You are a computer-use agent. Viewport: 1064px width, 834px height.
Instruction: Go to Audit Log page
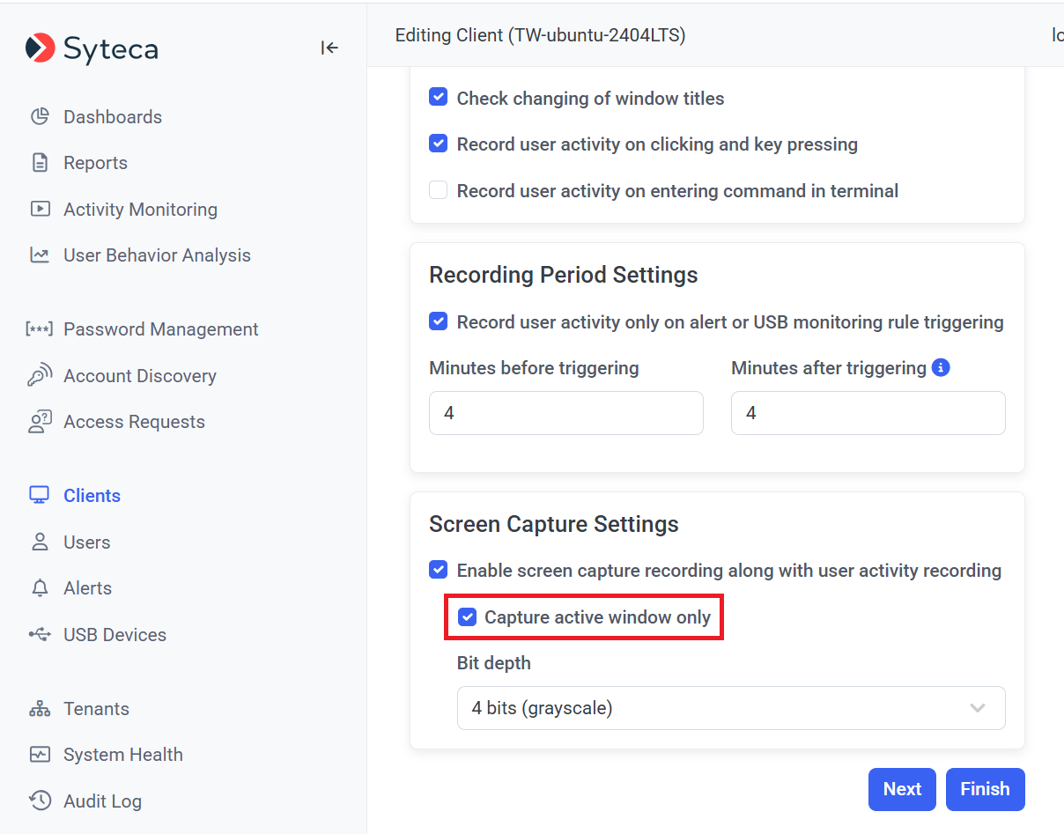coord(102,801)
